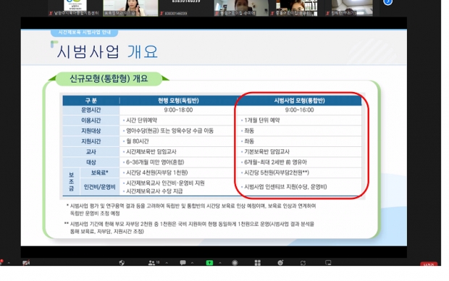Expand the arrow next to Participants
This screenshot has width=449, height=281.
click(x=167, y=263)
